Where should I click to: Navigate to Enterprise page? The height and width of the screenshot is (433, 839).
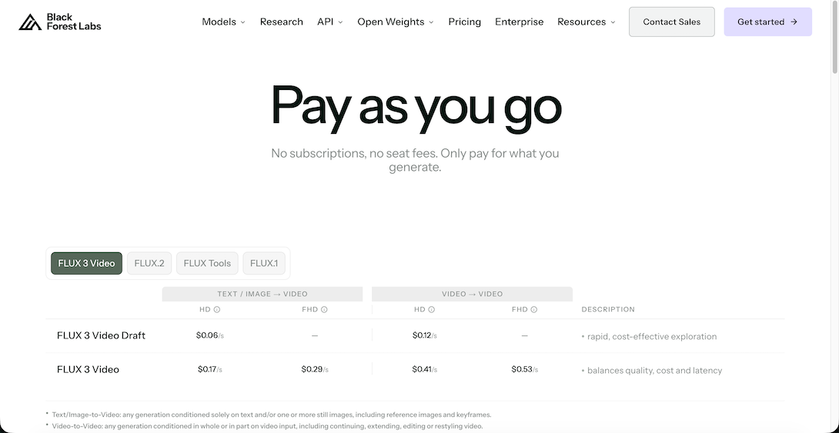[x=519, y=22]
